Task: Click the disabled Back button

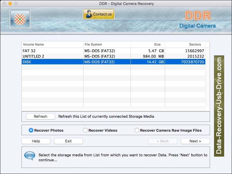Action: point(162,141)
